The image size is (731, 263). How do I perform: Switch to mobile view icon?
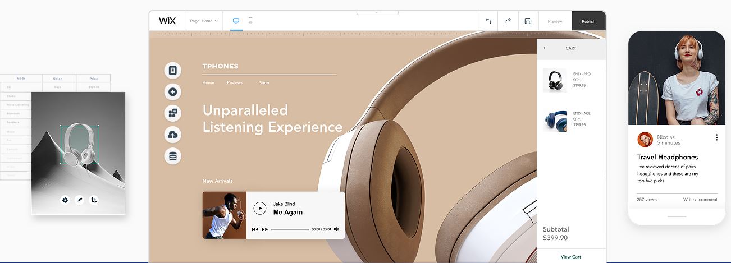click(250, 21)
